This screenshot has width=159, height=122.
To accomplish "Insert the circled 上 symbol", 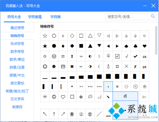I will (x=81, y=114).
